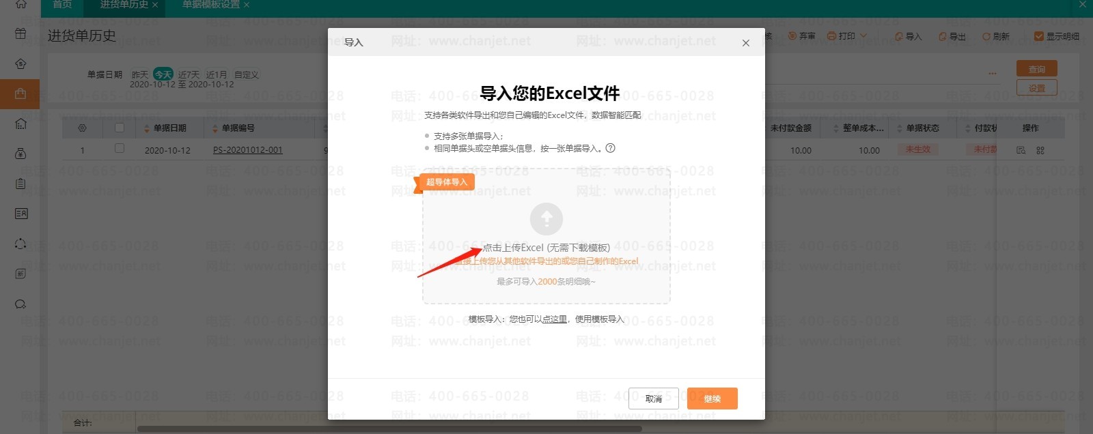Sort by the 单据编号 column sort arrows
Image resolution: width=1093 pixels, height=434 pixels.
215,128
